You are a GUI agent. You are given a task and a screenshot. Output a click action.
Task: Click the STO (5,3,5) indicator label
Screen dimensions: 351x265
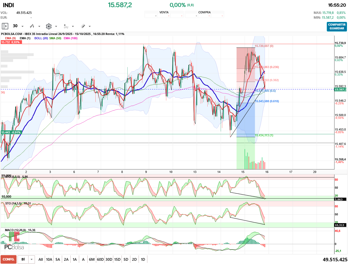(13, 177)
